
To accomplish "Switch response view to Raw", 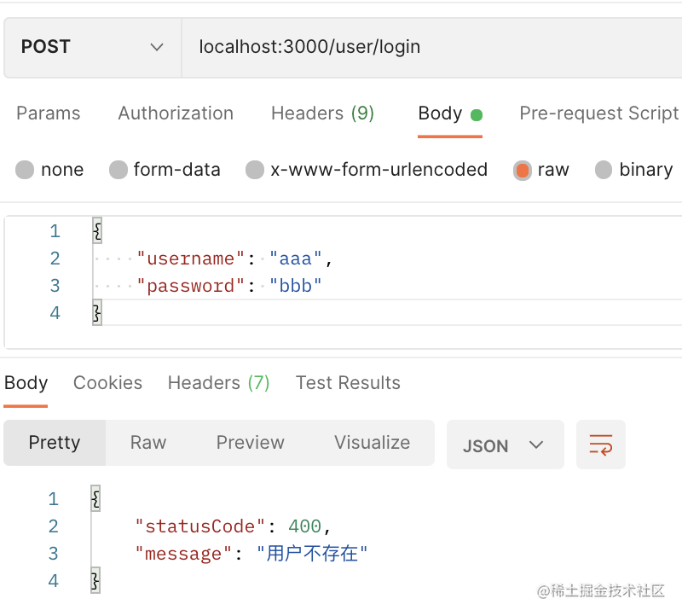I will click(x=148, y=443).
